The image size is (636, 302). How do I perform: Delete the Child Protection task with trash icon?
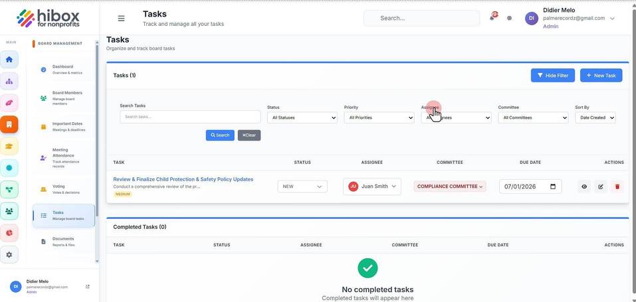pyautogui.click(x=617, y=187)
